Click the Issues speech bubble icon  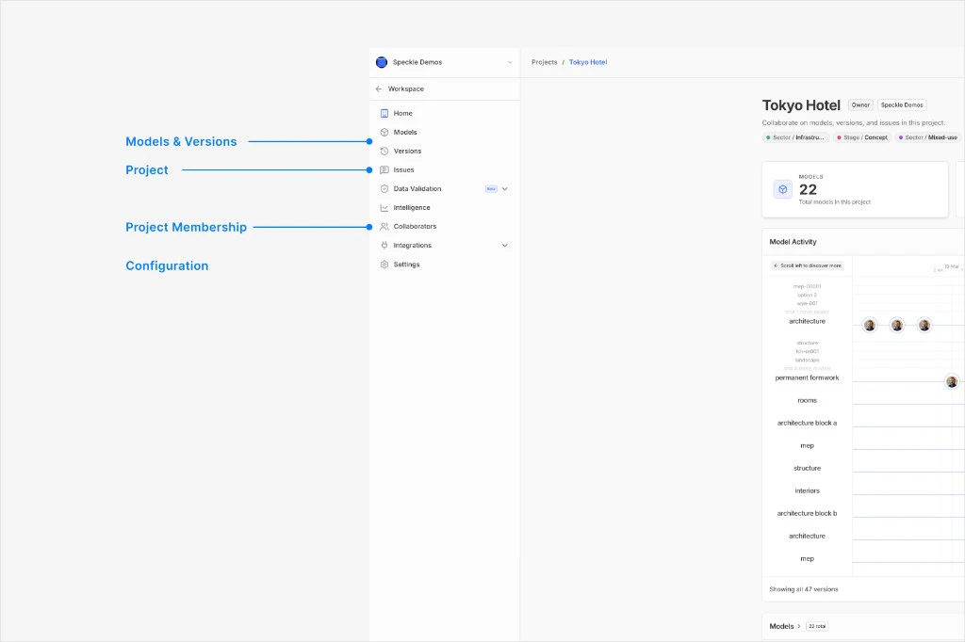(x=384, y=169)
